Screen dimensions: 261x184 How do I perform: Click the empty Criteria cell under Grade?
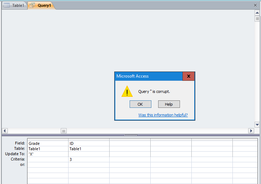pyautogui.click(x=48, y=159)
